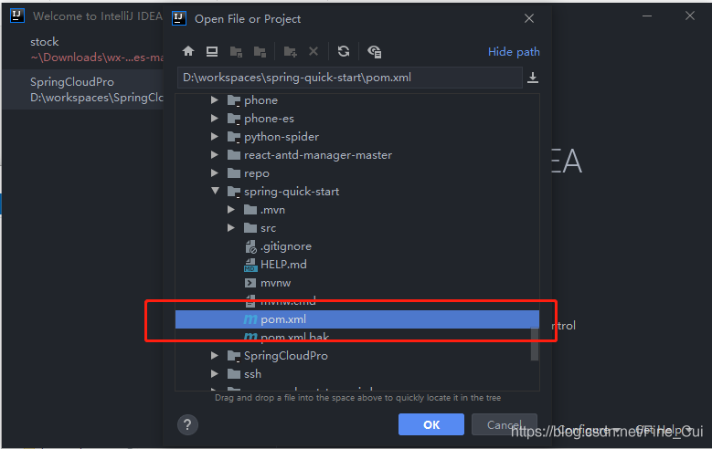Expand the src folder
Viewport: 712px width, 449px height.
(x=230, y=227)
